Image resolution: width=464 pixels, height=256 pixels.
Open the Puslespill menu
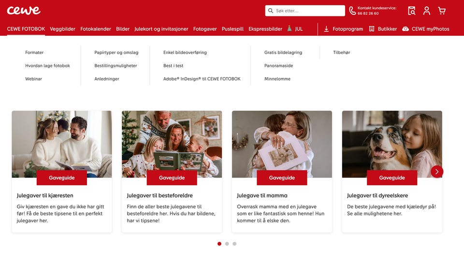tap(232, 29)
